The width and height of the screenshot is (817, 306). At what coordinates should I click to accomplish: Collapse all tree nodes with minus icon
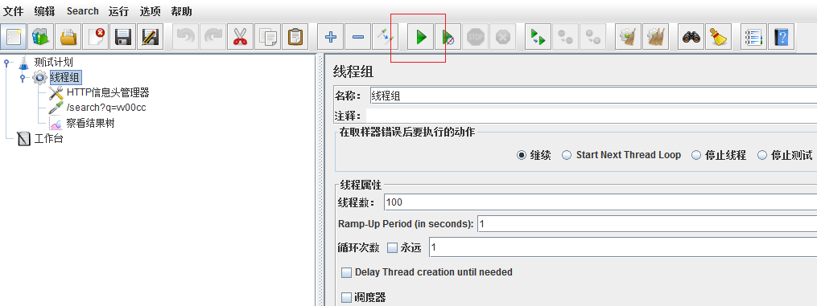[x=357, y=37]
